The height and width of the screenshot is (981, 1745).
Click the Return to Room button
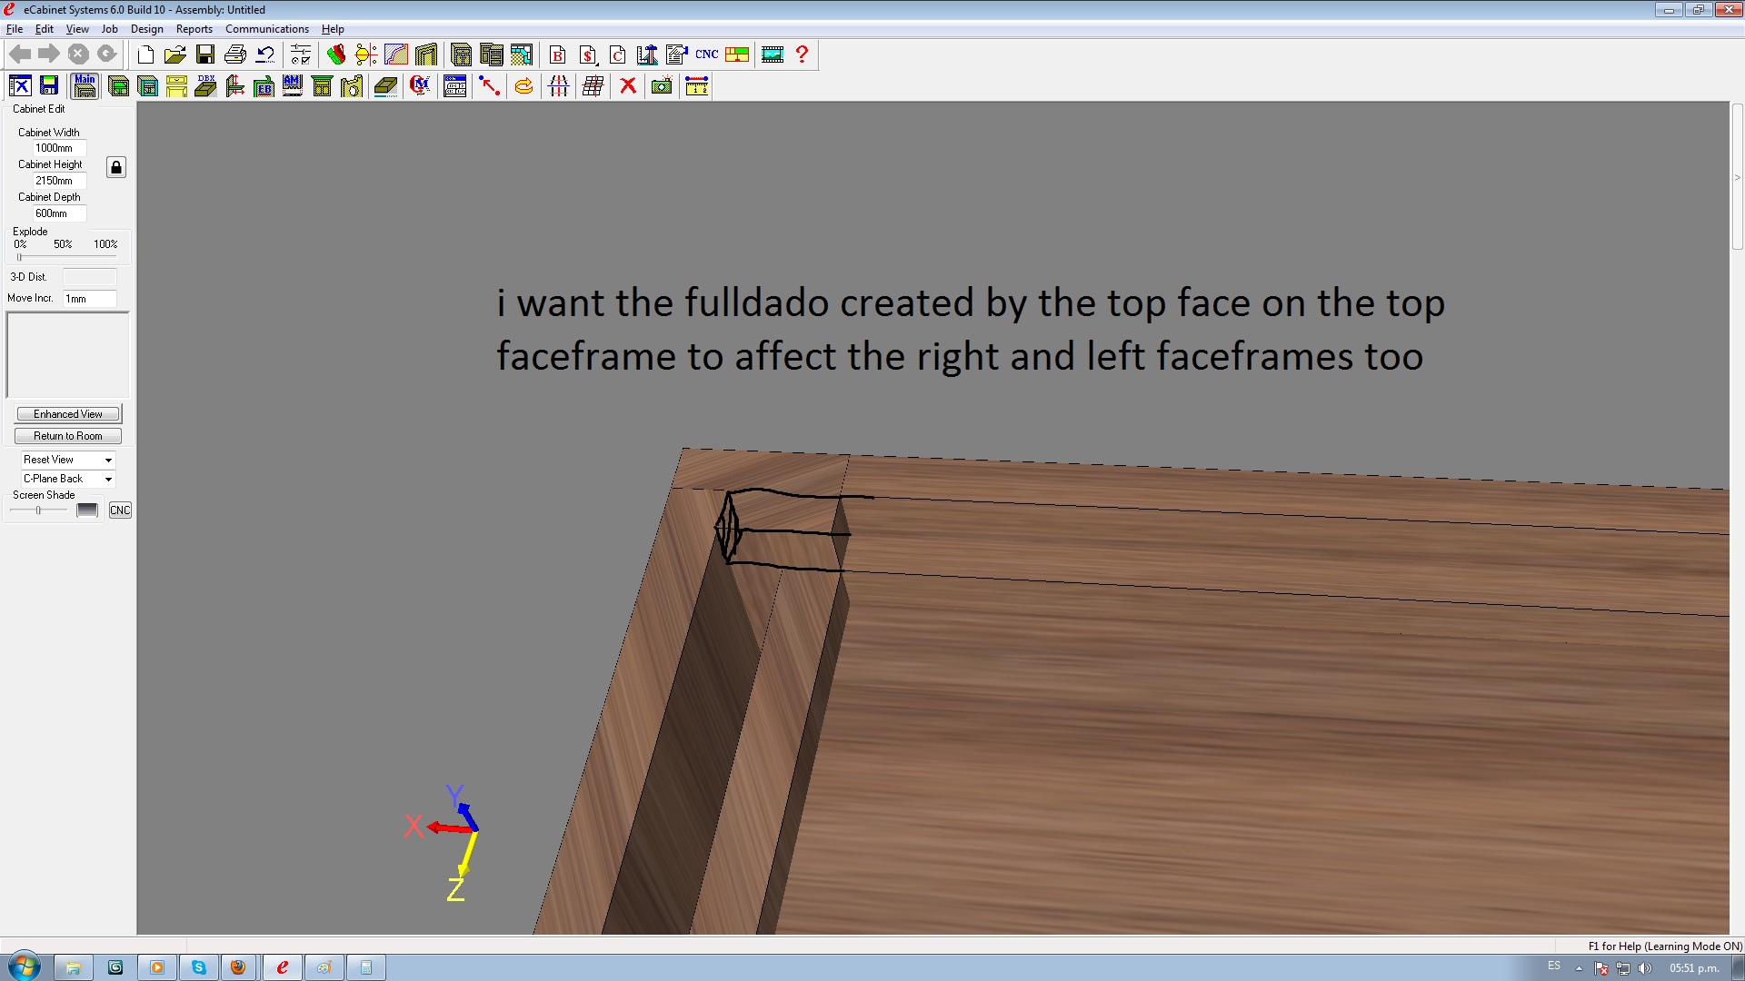click(x=68, y=436)
